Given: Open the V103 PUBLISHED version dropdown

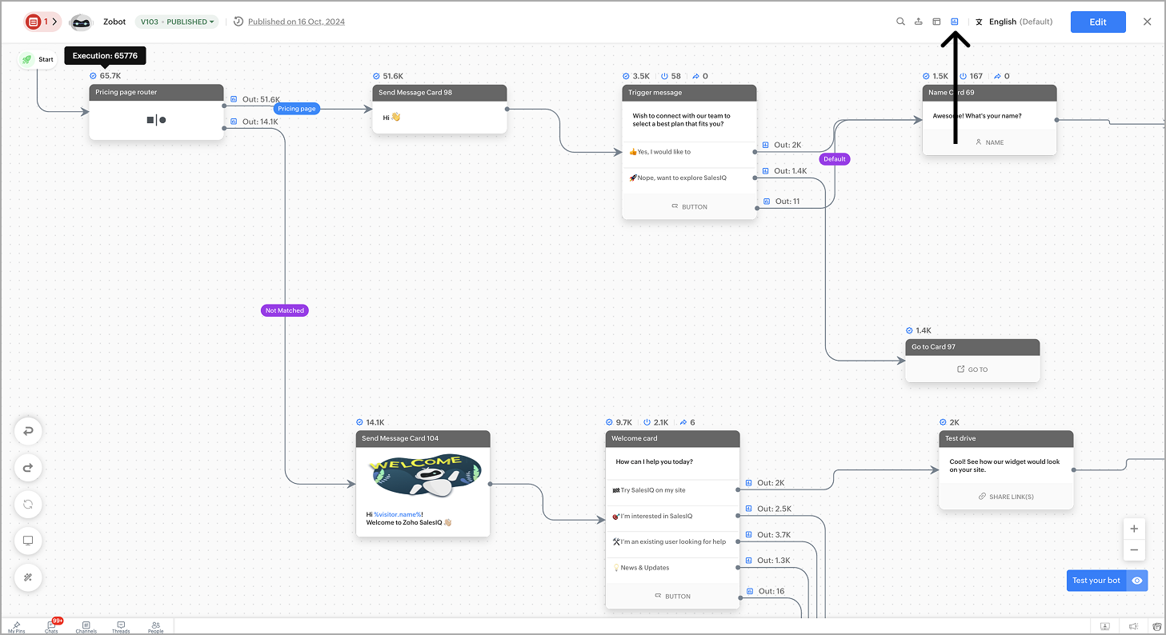Looking at the screenshot, I should [x=177, y=22].
